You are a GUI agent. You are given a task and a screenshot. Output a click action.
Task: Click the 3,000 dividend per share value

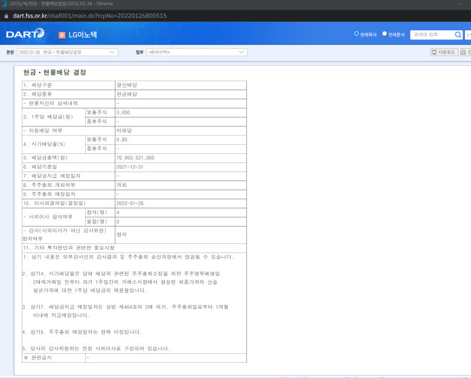[x=123, y=112]
